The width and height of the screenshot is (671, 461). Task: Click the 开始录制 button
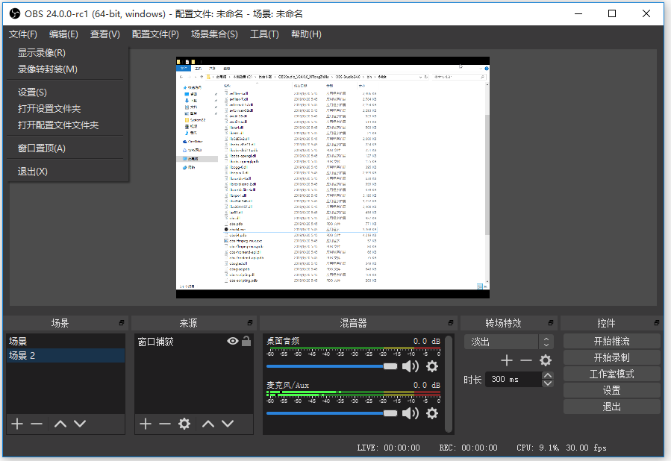click(611, 357)
